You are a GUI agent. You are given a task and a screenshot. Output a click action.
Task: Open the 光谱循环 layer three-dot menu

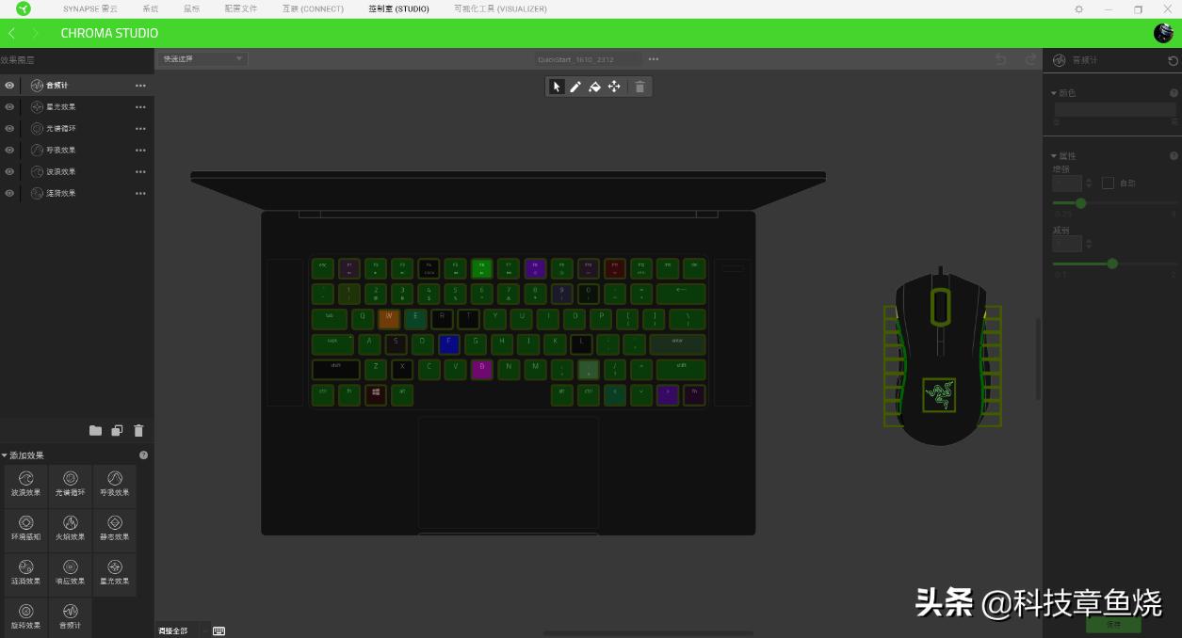pos(140,128)
